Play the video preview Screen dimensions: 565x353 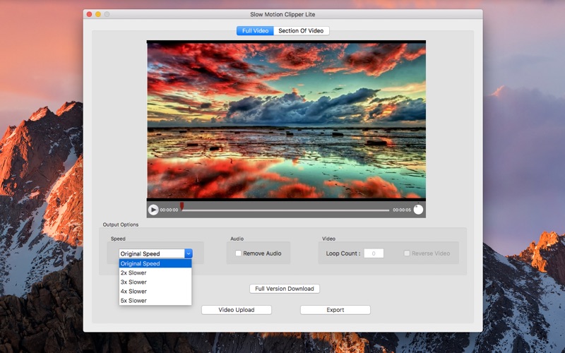(x=153, y=210)
